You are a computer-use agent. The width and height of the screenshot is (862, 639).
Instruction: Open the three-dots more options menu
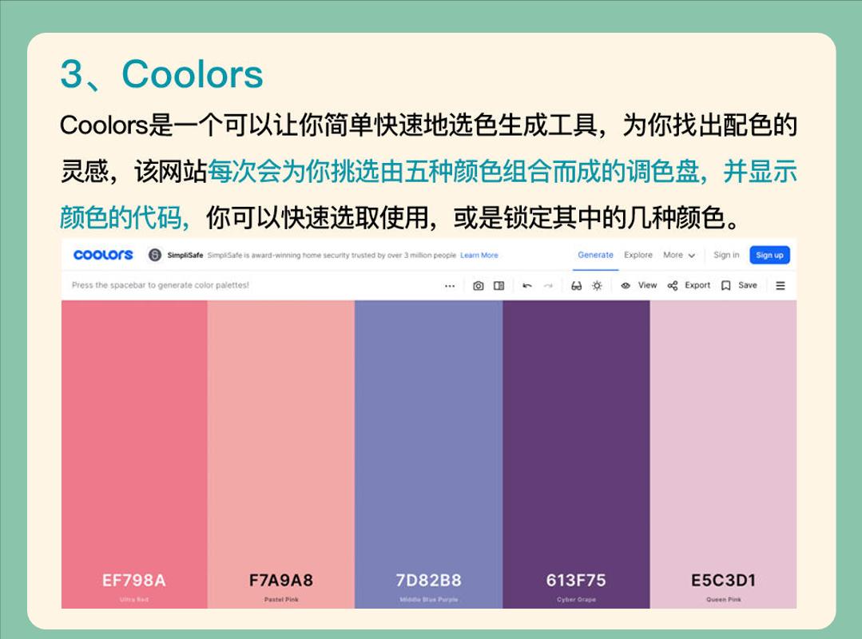(x=450, y=286)
